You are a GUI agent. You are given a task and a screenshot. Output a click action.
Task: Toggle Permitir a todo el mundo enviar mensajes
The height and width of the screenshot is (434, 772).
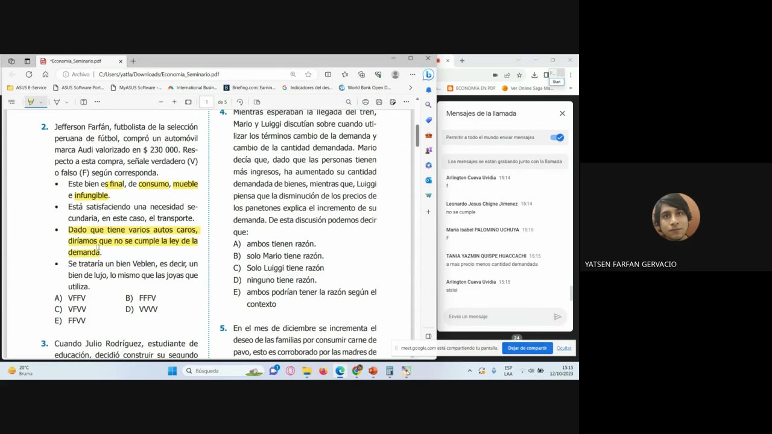[557, 137]
